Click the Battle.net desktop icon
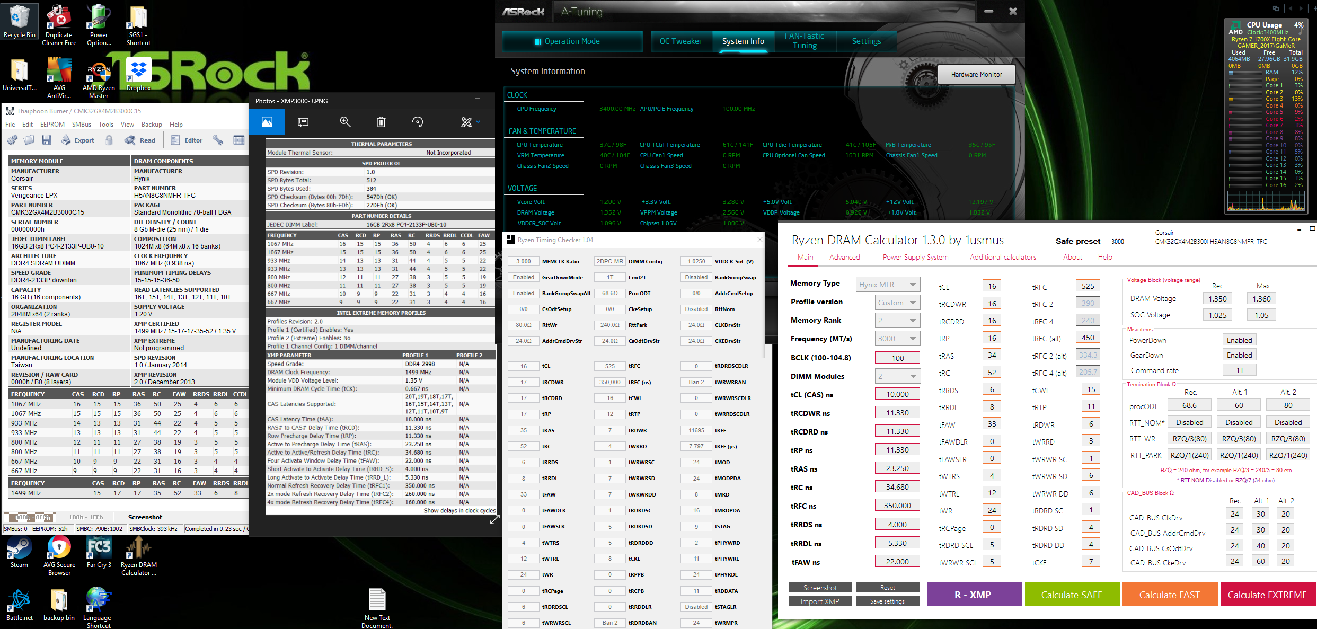 click(x=19, y=605)
